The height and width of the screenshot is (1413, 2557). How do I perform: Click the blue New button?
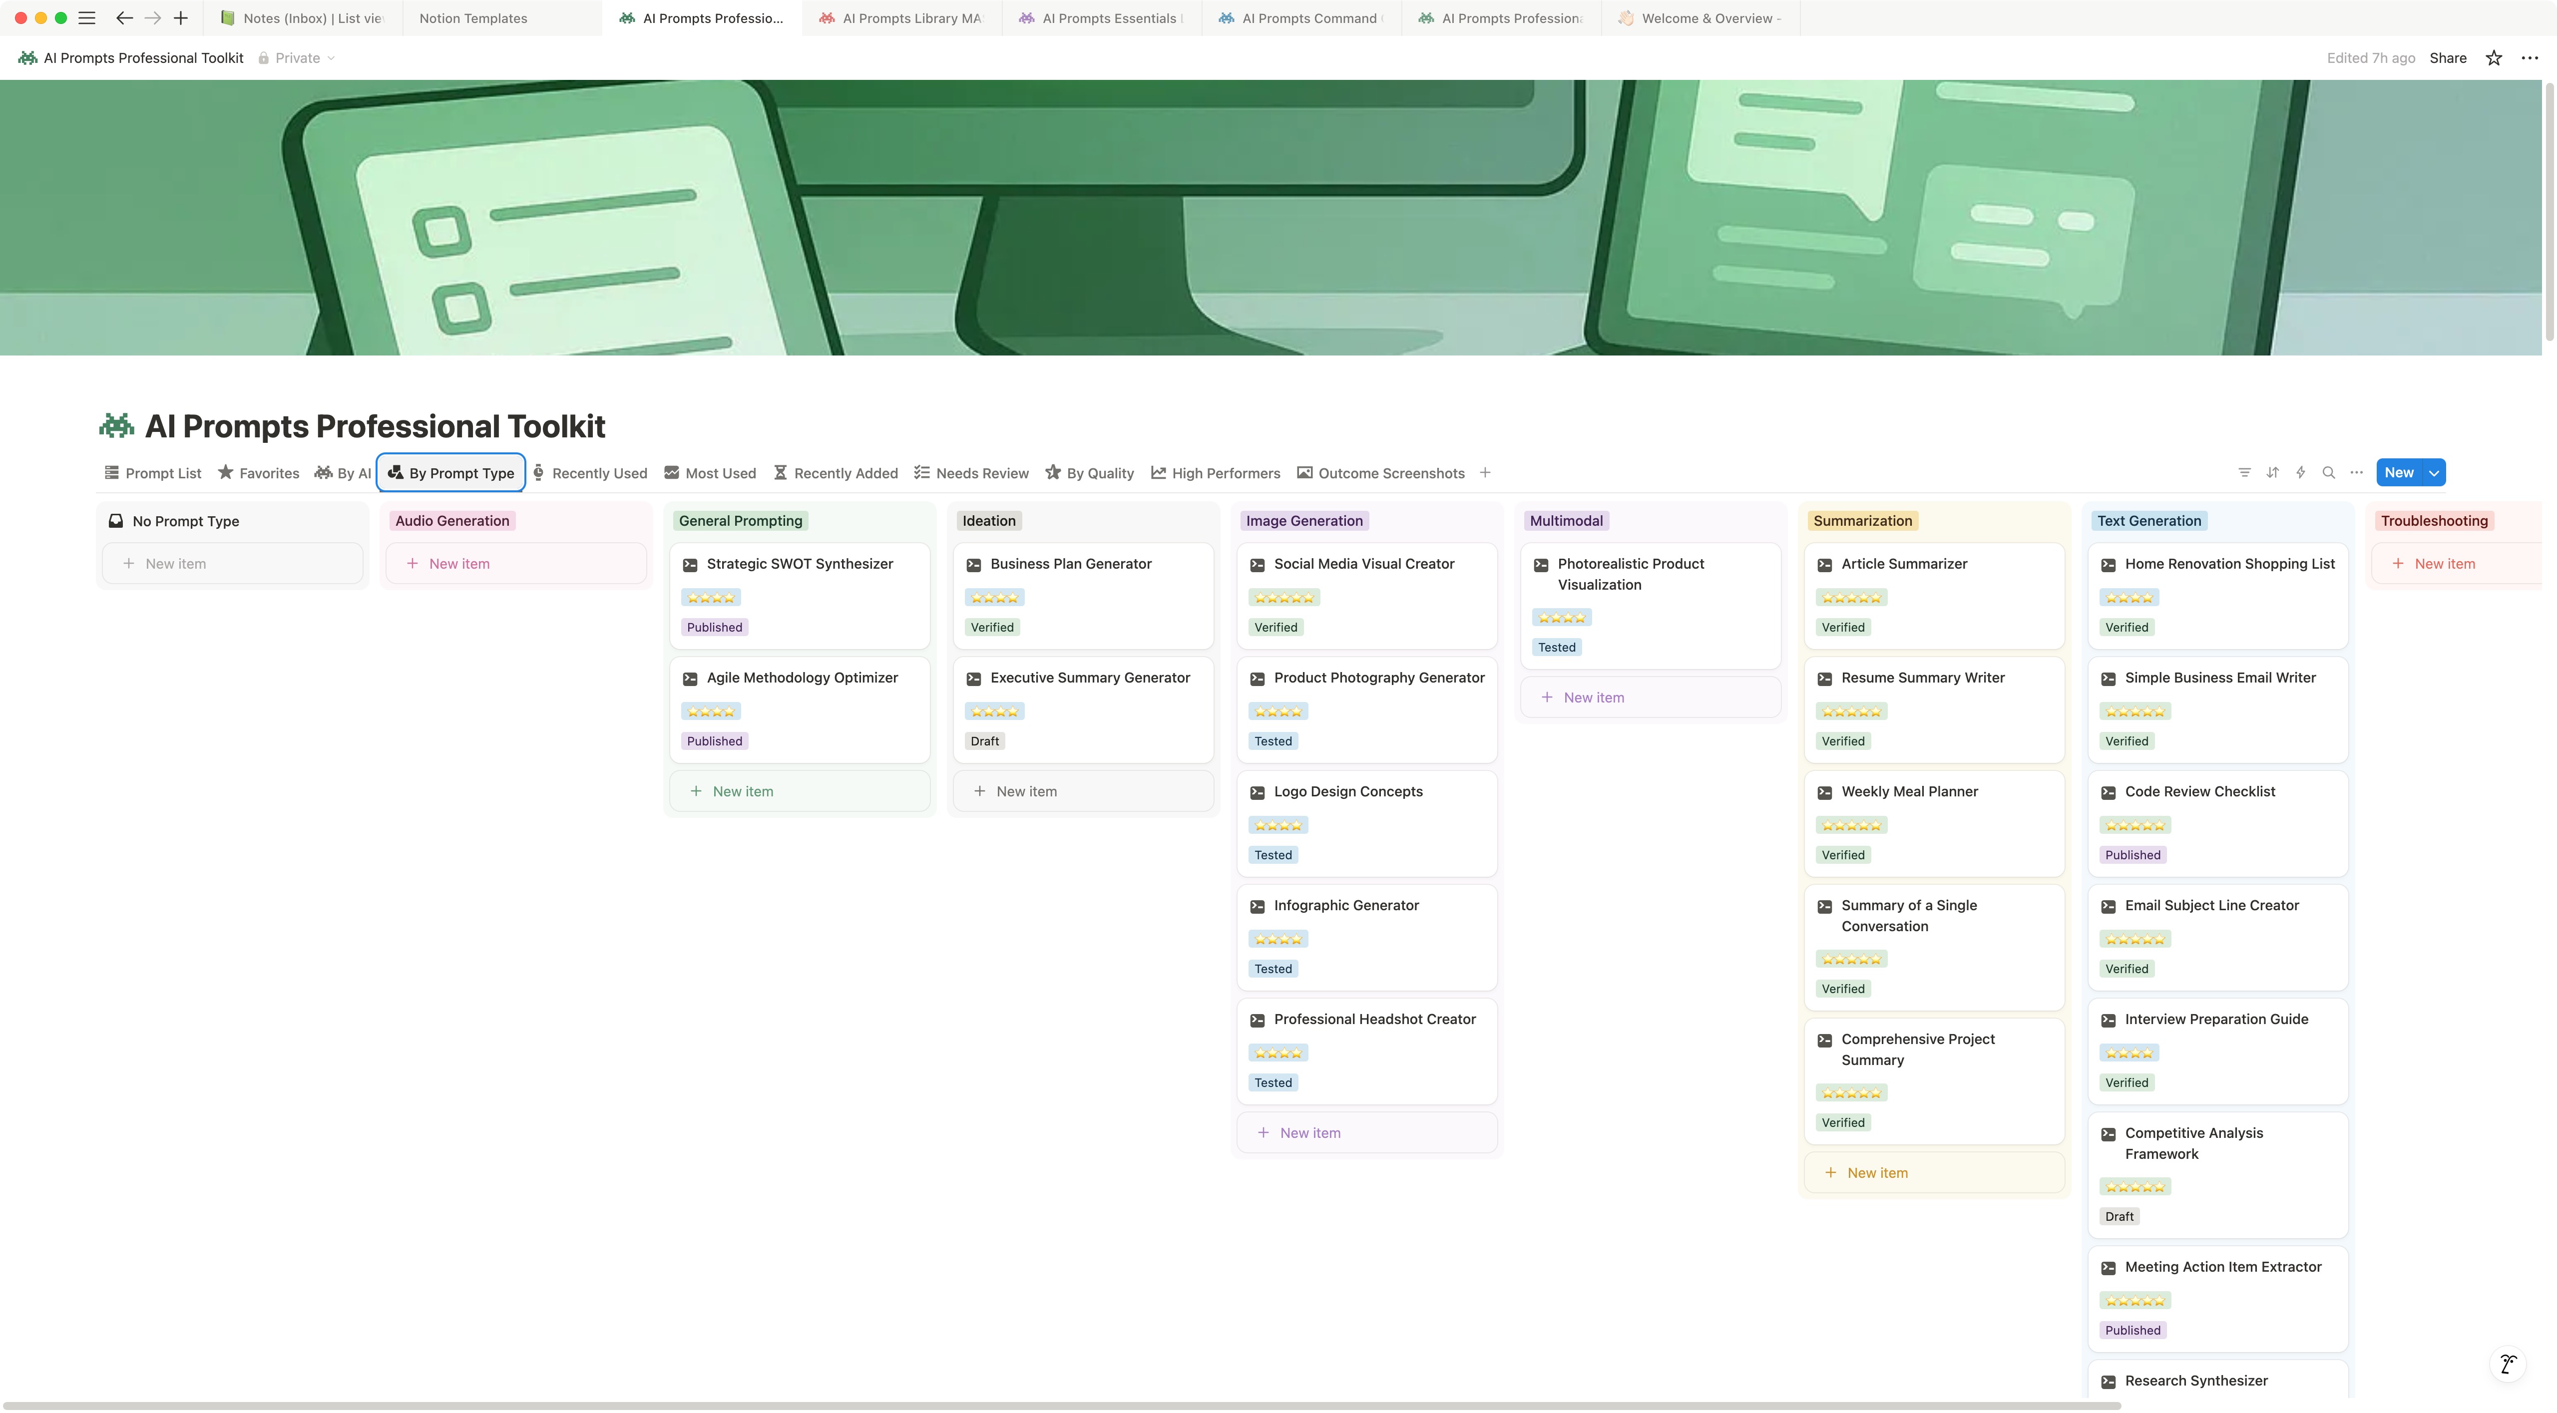click(2399, 472)
